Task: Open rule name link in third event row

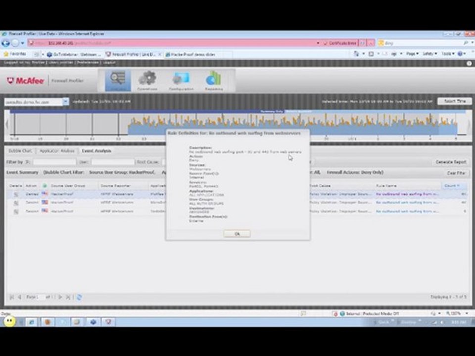Action: click(x=407, y=211)
